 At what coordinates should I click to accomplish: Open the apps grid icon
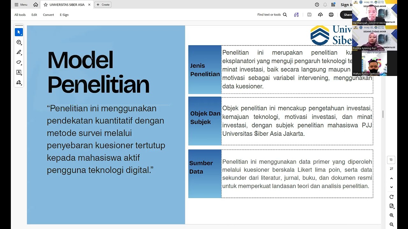pyautogui.click(x=333, y=5)
